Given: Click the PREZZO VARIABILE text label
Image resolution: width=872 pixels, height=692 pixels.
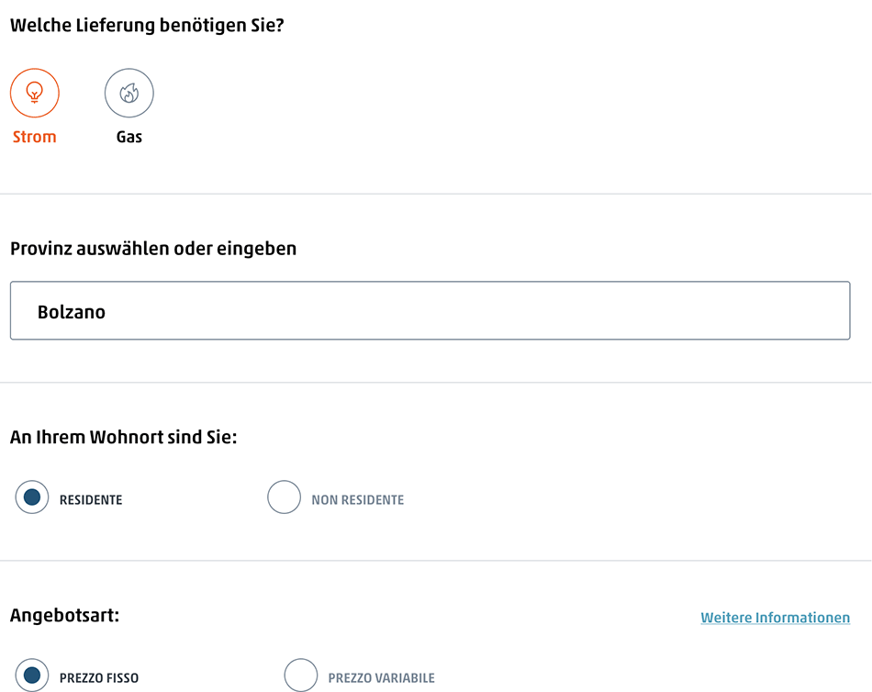Looking at the screenshot, I should click(x=382, y=678).
